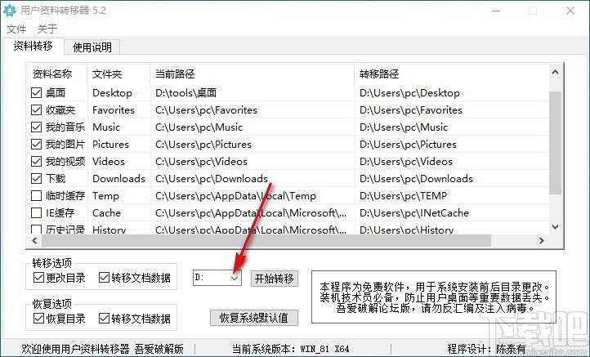This screenshot has width=590, height=357.
Task: Select the D:\Users\pc\Pictures target path
Action: click(x=452, y=144)
